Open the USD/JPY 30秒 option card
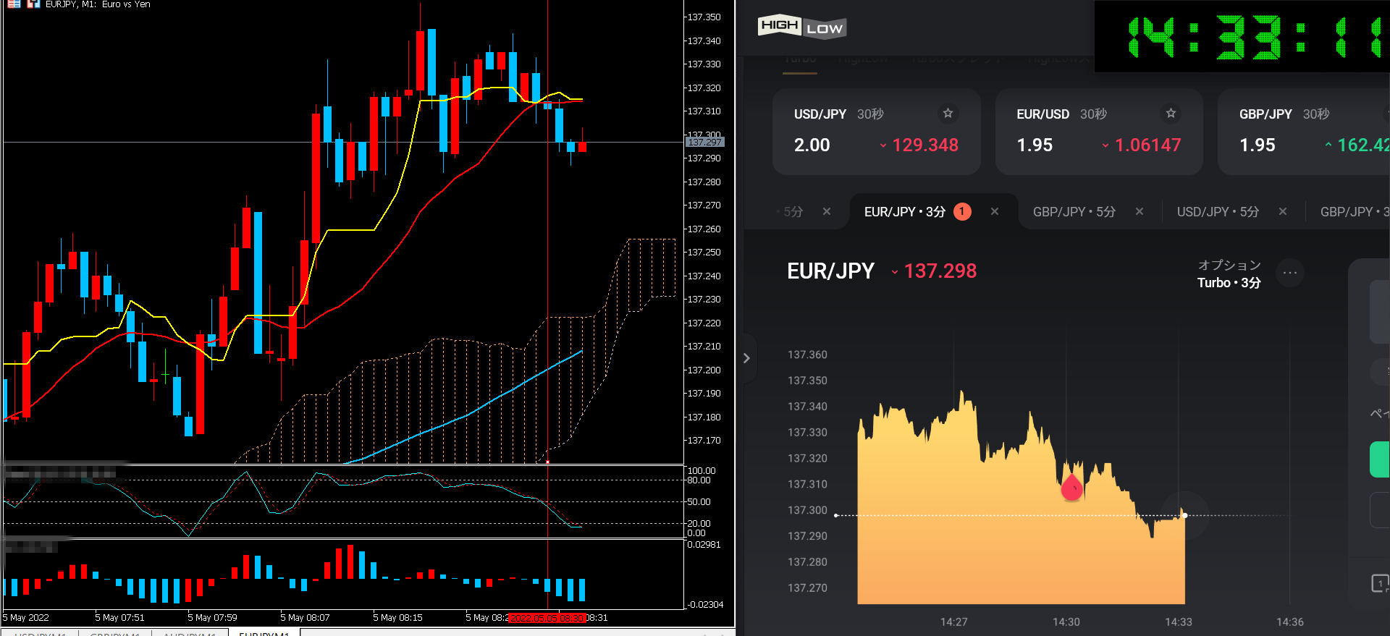The image size is (1390, 636). (876, 132)
